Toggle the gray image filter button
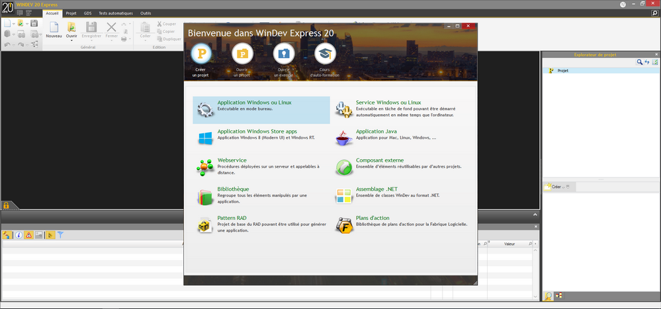The height and width of the screenshot is (309, 661). click(39, 235)
